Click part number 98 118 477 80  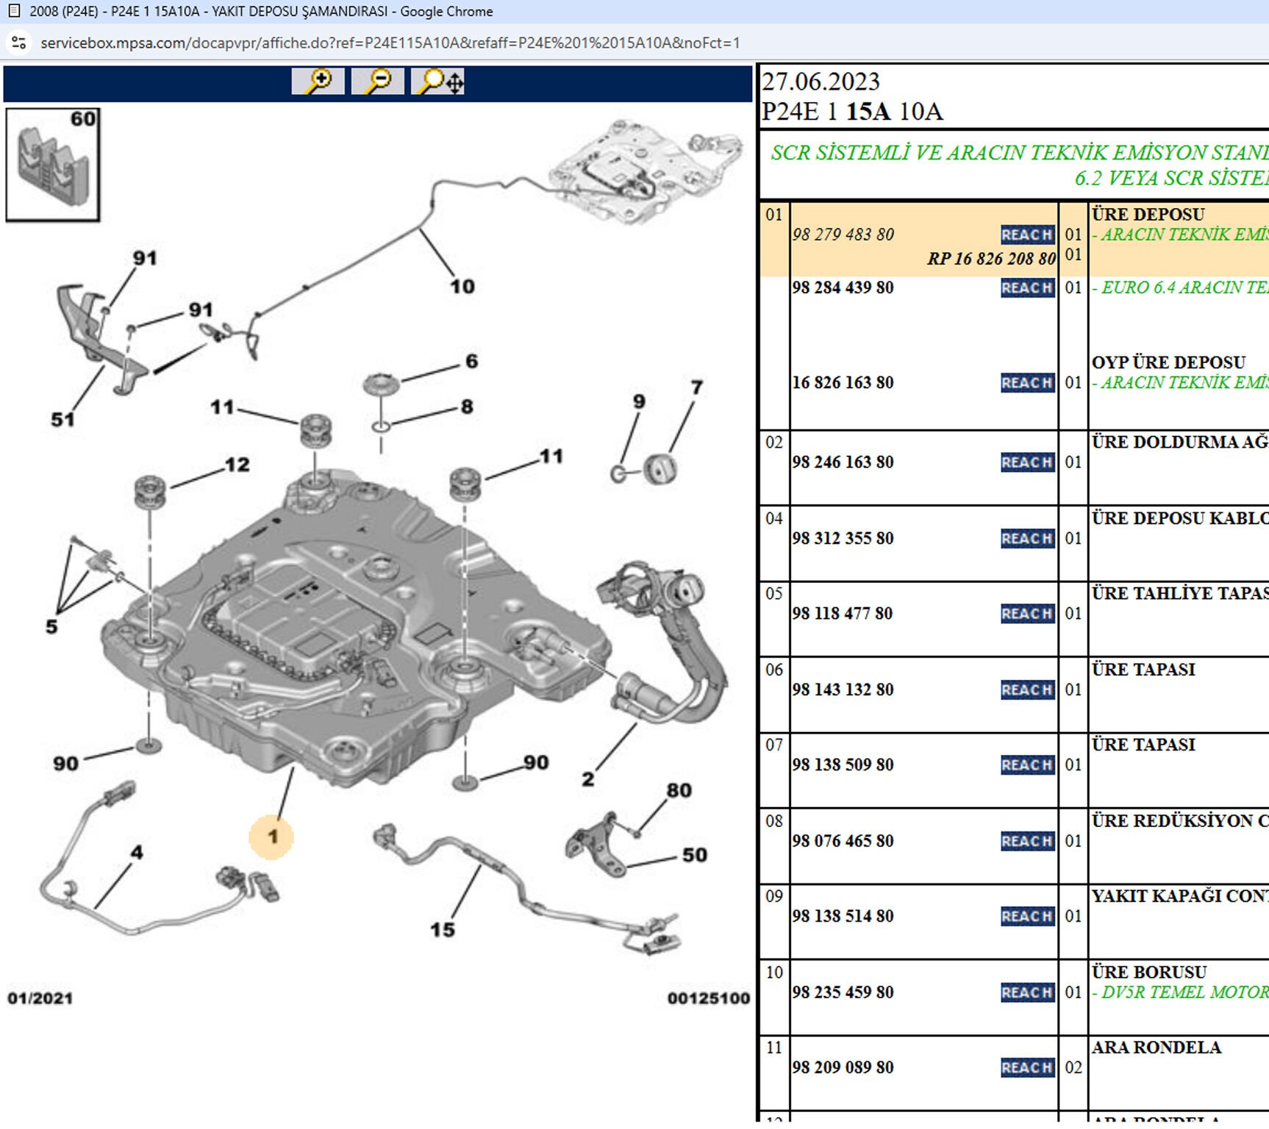click(x=843, y=613)
